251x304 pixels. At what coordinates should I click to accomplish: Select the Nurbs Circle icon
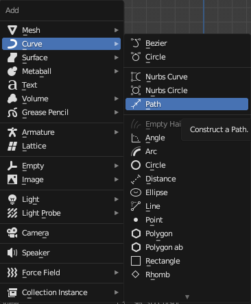click(x=136, y=90)
